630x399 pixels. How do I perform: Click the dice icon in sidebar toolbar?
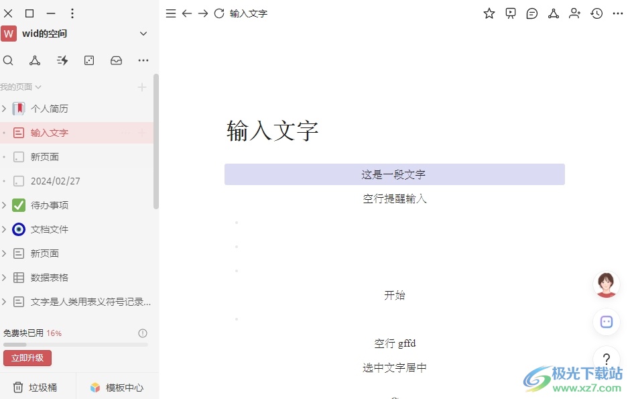[89, 60]
